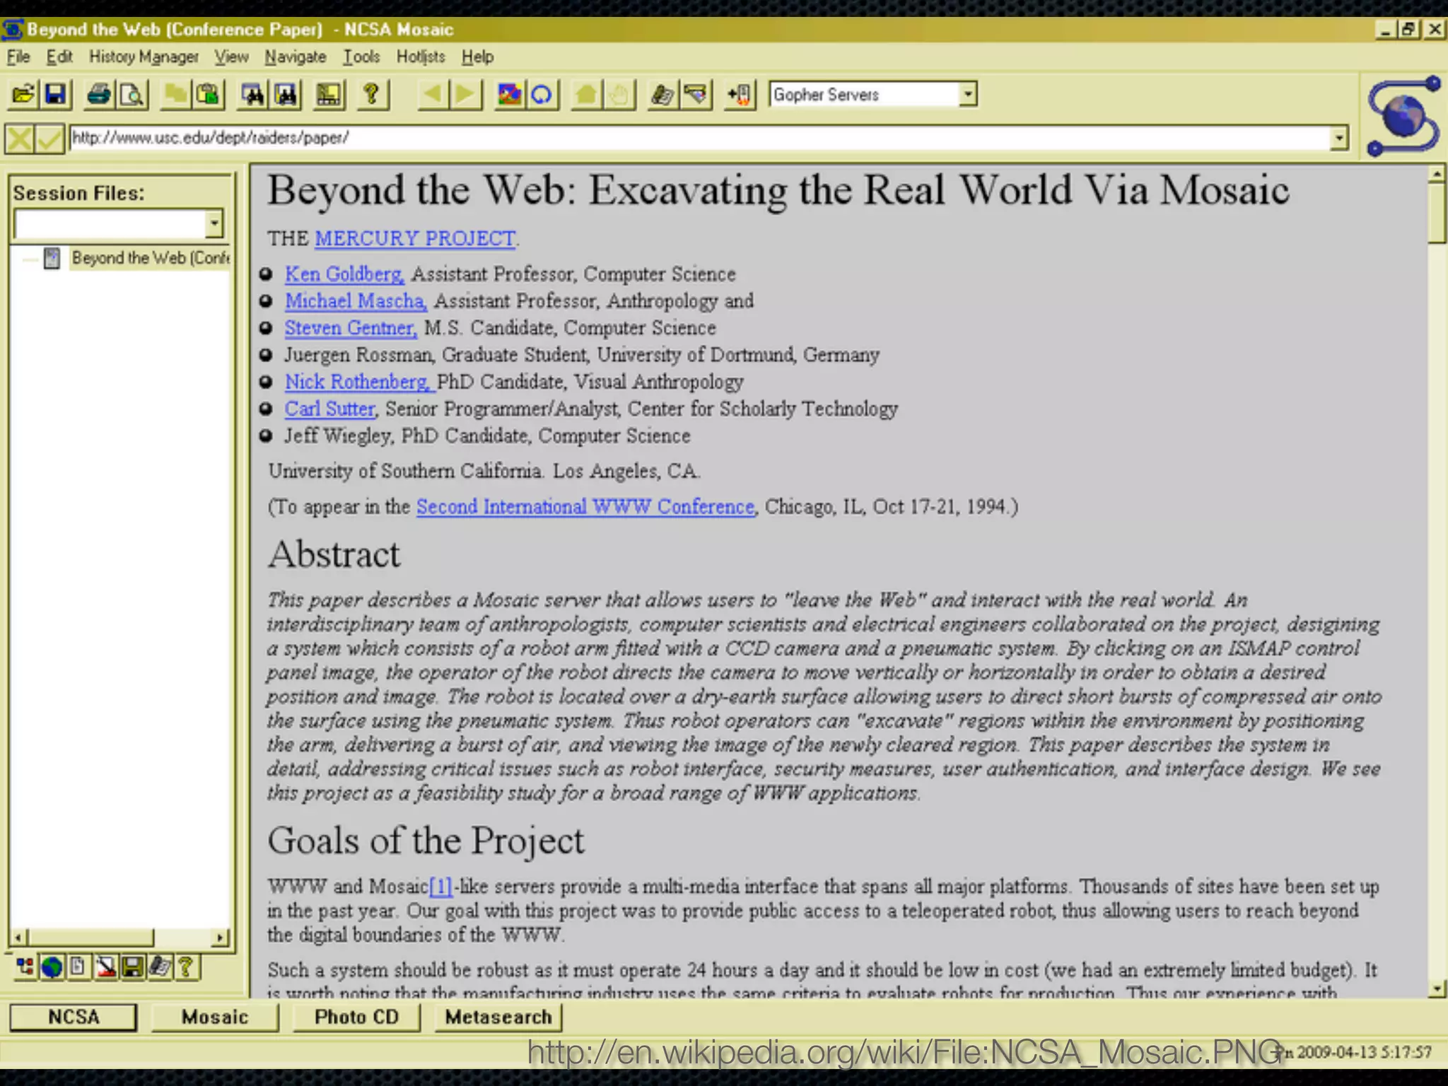Click the hotlist toolbar icon beside the telephone
The width and height of the screenshot is (1448, 1086).
tap(695, 95)
